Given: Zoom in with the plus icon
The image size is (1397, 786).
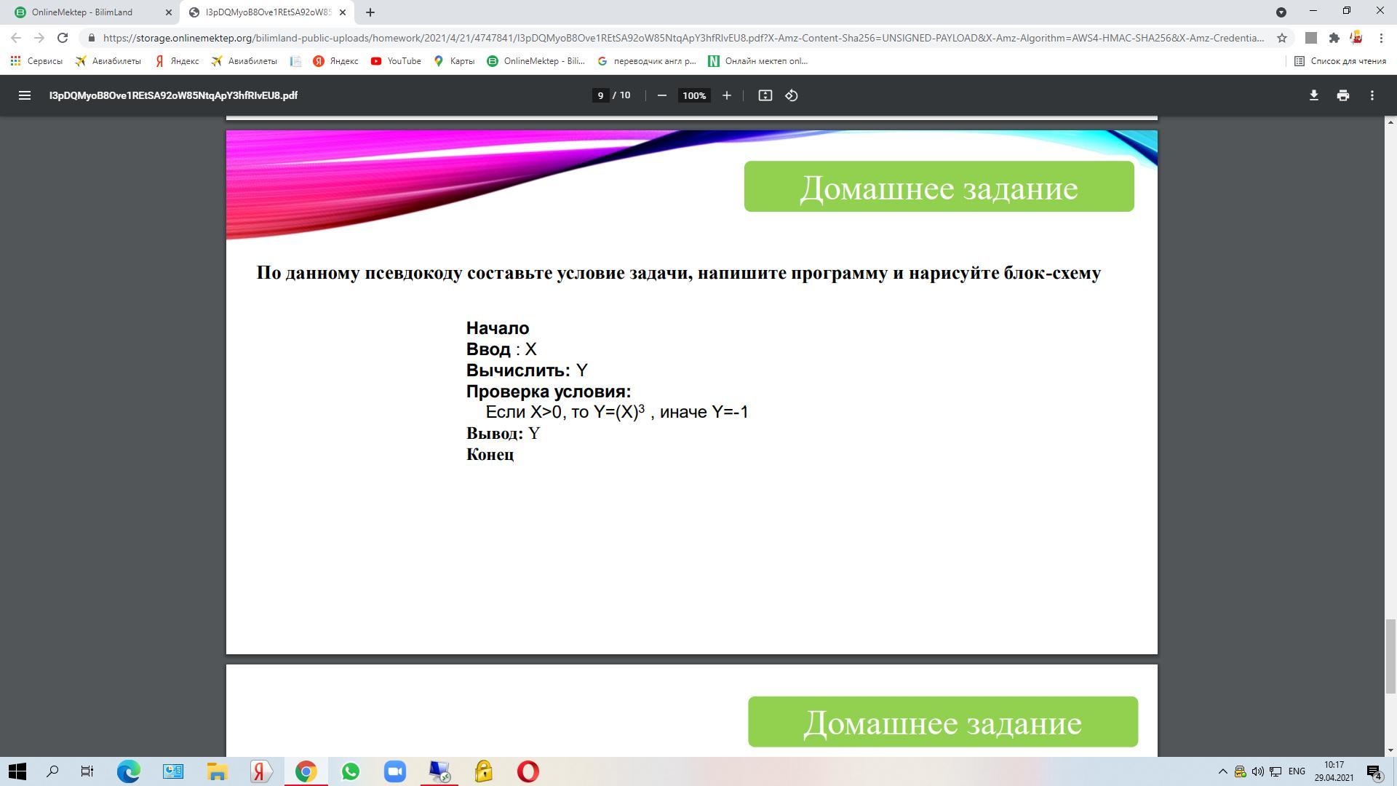Looking at the screenshot, I should click(x=726, y=95).
